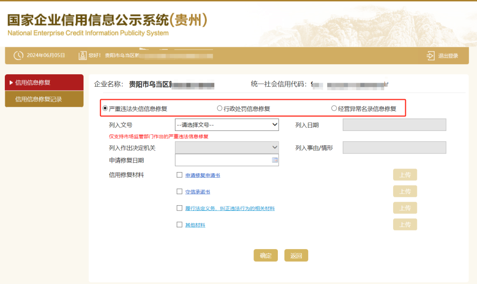Click the logout arrow icon
Viewport: 477px width, 284px height.
pos(431,56)
